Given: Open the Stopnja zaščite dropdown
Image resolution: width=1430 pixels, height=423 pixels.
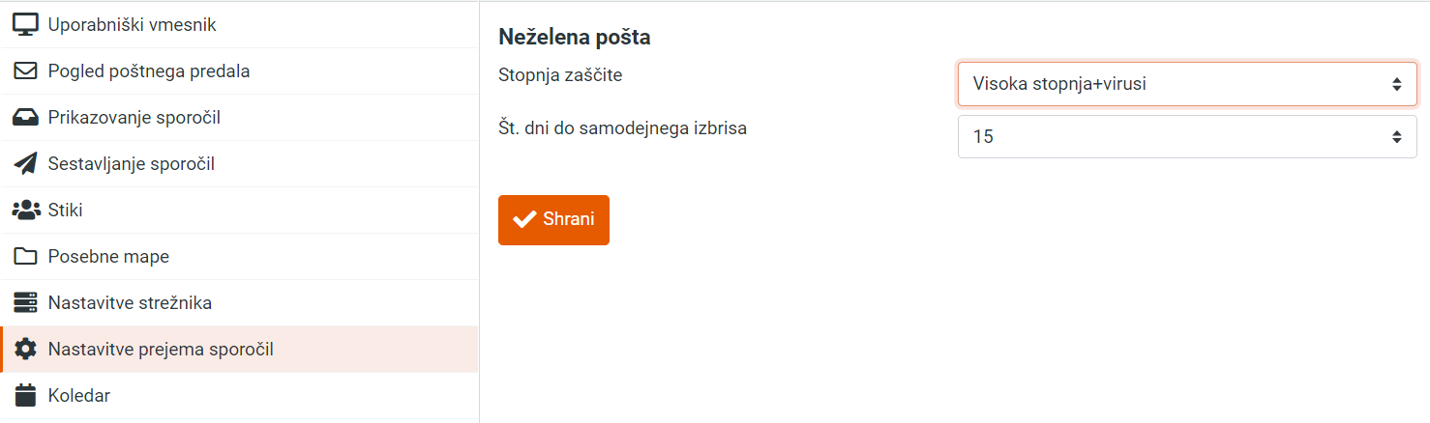Looking at the screenshot, I should [1187, 84].
